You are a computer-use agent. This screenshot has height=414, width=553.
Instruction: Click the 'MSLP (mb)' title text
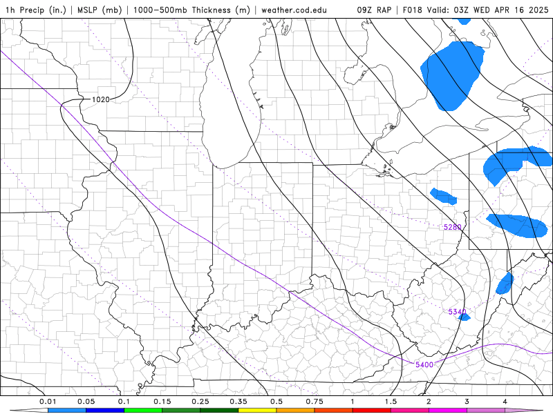point(100,10)
